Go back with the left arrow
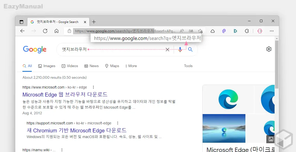 22,31
